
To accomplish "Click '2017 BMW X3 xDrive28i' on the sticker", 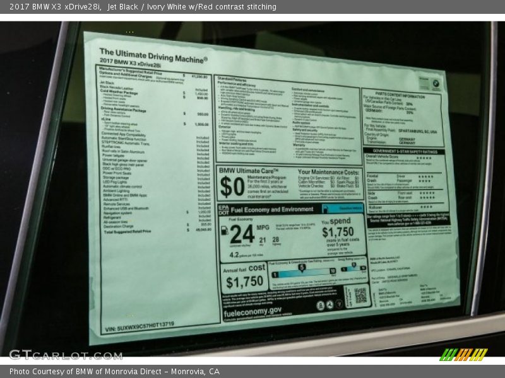I will 130,62.
